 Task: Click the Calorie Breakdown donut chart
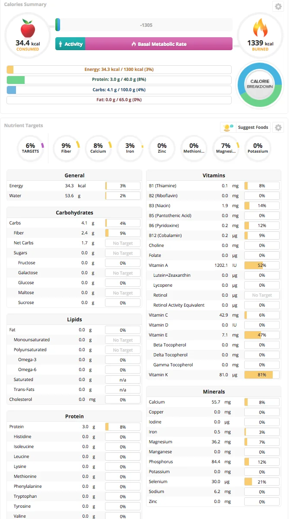[x=260, y=84]
